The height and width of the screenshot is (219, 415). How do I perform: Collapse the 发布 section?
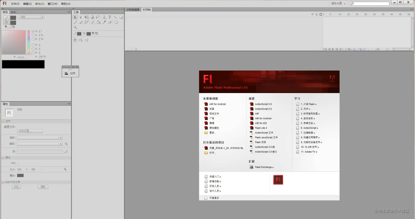(x=3, y=121)
